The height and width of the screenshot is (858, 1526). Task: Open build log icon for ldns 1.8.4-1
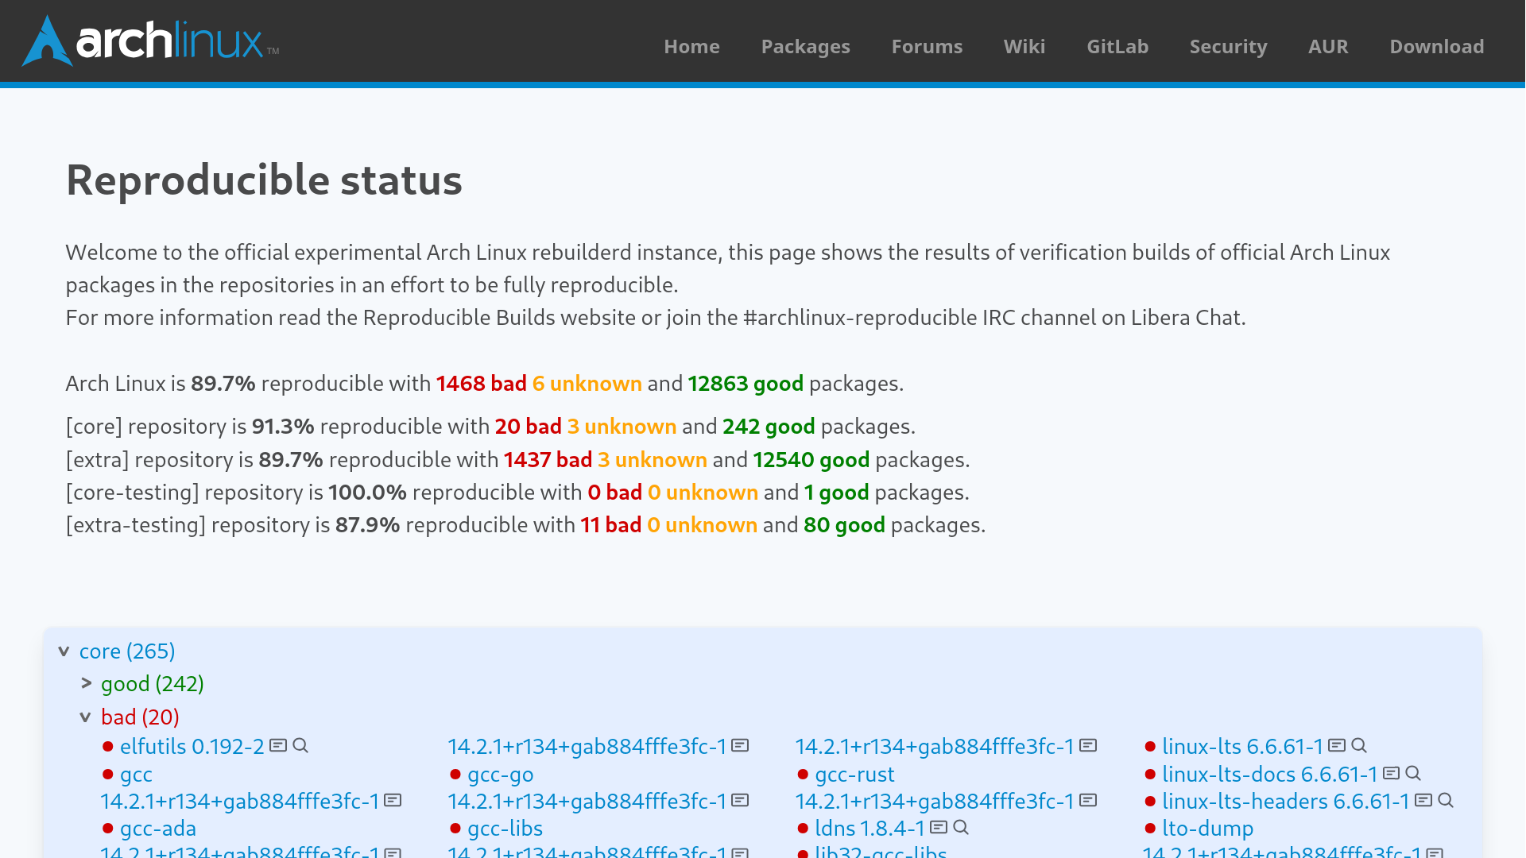(x=939, y=827)
